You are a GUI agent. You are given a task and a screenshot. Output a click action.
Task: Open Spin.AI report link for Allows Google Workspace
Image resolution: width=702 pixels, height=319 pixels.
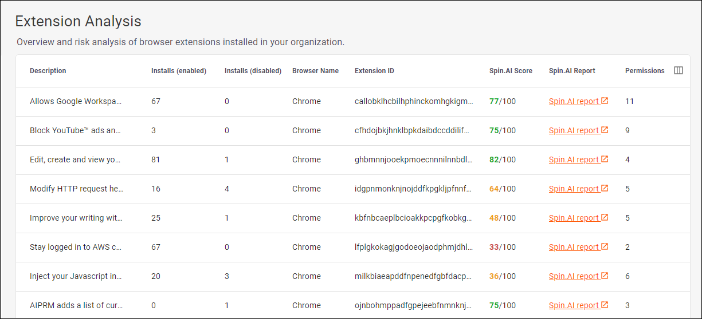point(574,101)
